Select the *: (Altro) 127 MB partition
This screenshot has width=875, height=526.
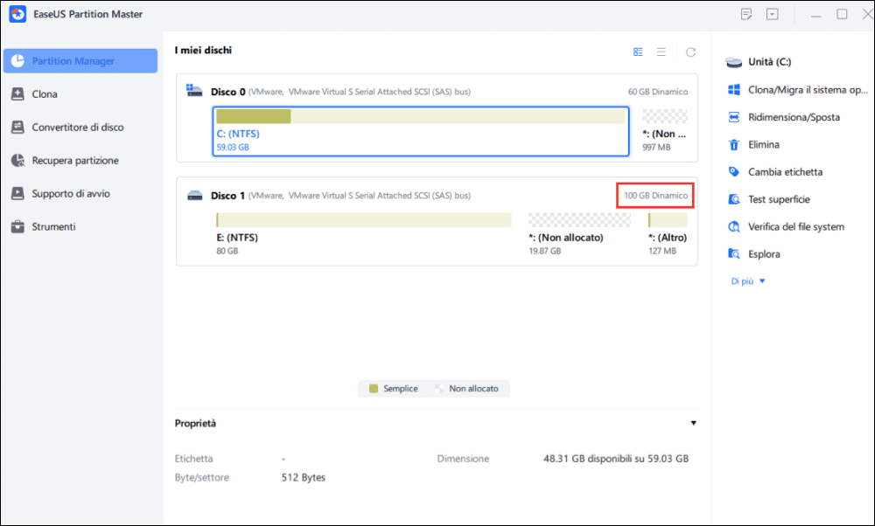[668, 234]
